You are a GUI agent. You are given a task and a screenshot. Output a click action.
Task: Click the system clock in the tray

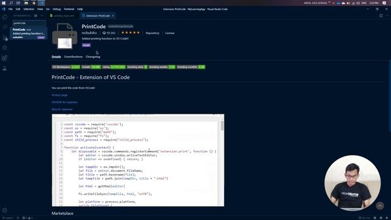(x=373, y=3)
